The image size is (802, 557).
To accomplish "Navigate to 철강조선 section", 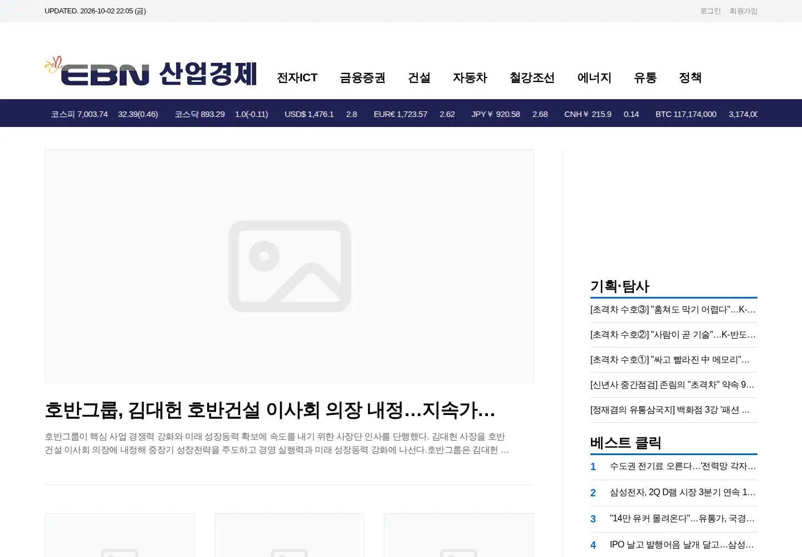I will coord(532,78).
